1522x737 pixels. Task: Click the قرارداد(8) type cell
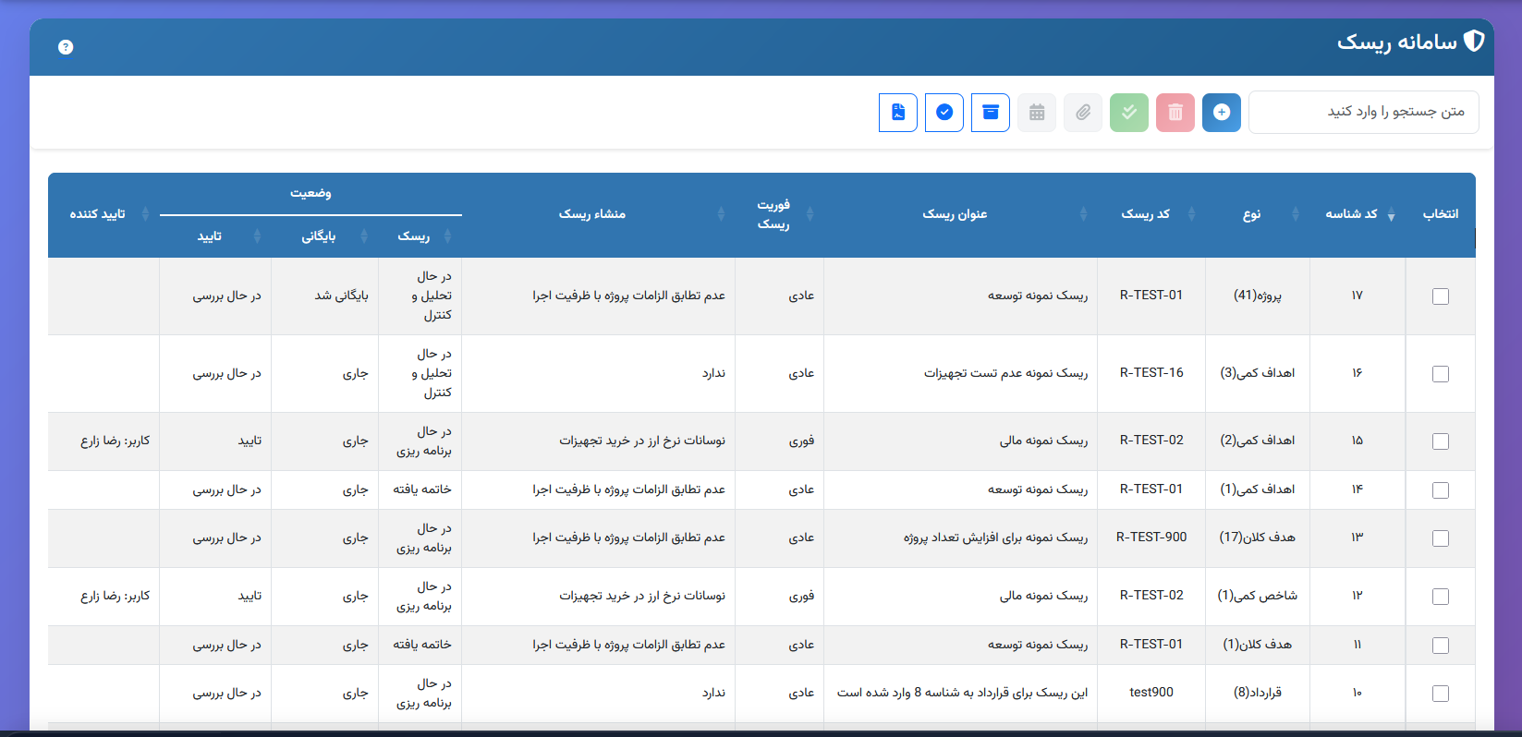coord(1258,693)
